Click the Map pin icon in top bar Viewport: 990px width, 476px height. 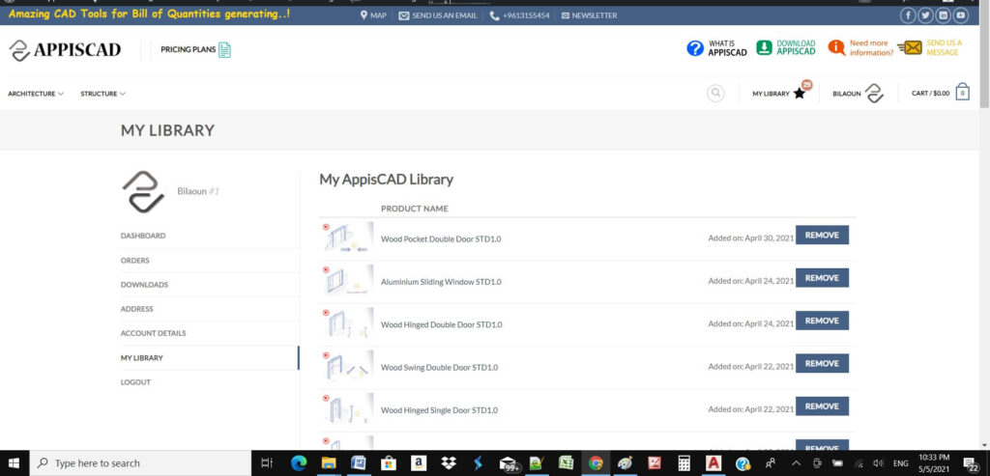[364, 15]
